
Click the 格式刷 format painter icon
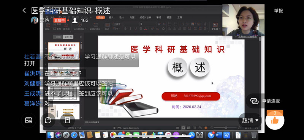[66, 25]
